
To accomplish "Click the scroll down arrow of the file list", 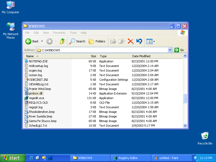I will point(185,126).
